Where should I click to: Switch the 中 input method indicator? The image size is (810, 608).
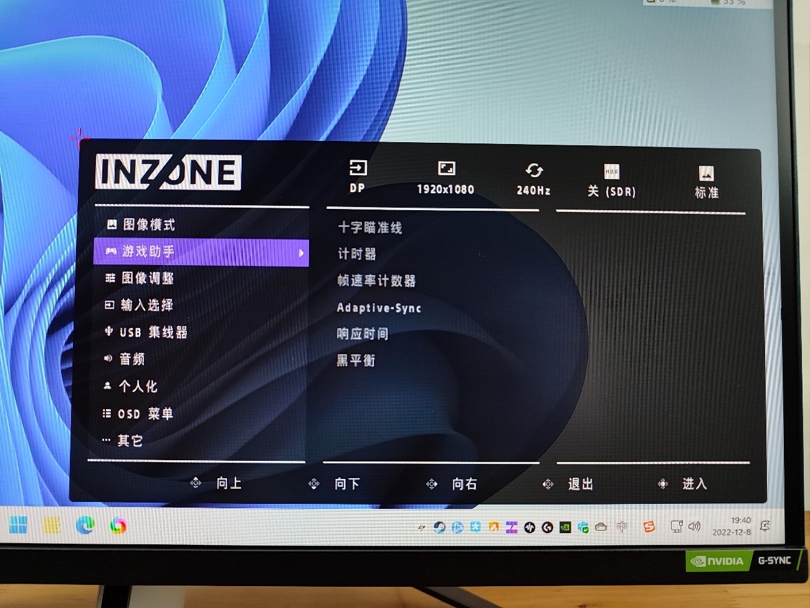point(621,528)
